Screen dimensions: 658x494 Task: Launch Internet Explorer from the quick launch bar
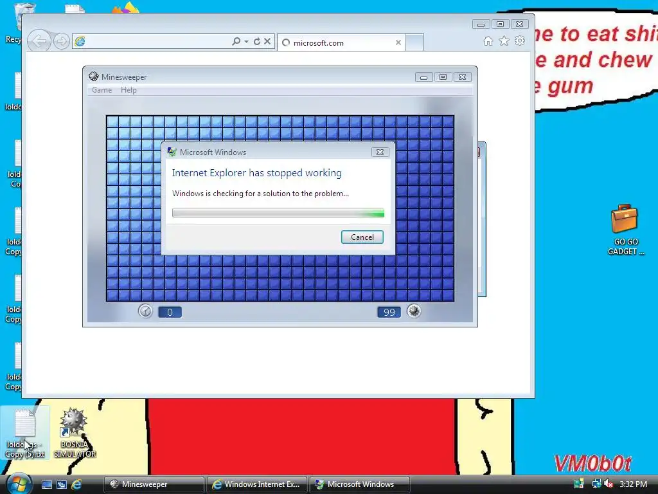76,484
